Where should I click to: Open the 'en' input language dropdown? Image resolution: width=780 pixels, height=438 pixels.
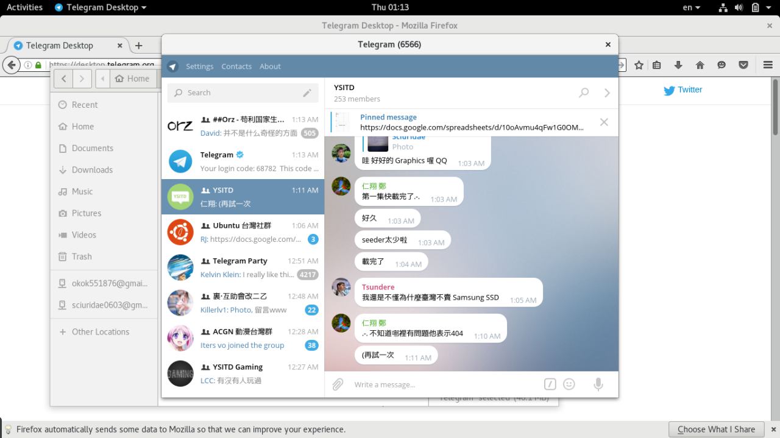click(x=691, y=7)
